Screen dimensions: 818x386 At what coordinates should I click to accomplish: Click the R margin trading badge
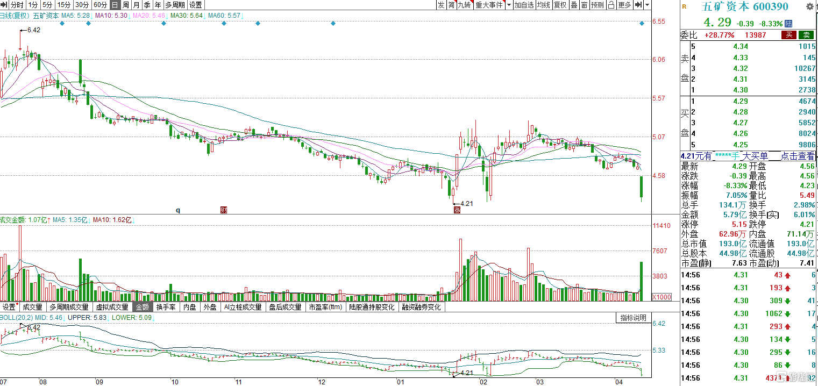tap(684, 7)
